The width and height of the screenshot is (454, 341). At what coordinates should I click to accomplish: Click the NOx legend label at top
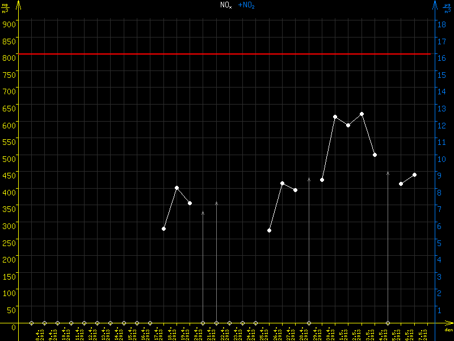point(226,5)
